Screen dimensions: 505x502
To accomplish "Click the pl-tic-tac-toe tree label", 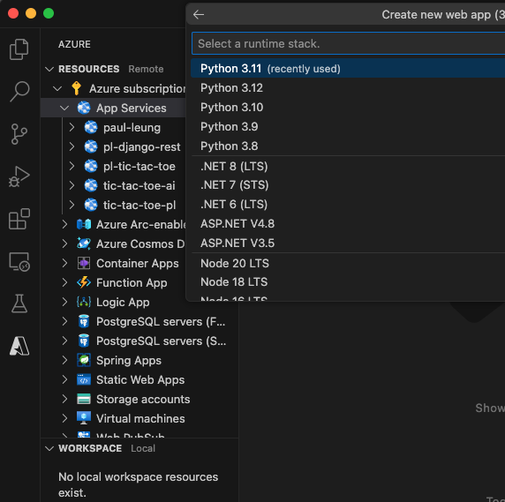I will pyautogui.click(x=139, y=167).
